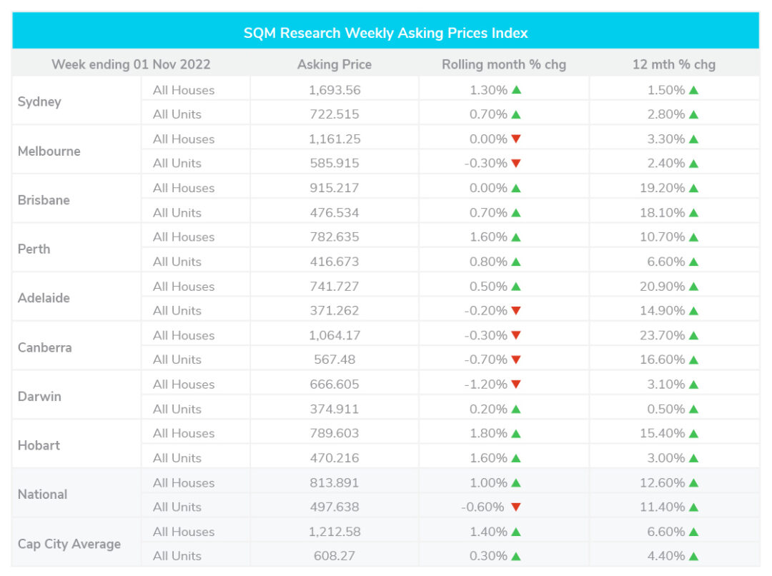Click the Asking Price column header
772x576 pixels.
(335, 64)
